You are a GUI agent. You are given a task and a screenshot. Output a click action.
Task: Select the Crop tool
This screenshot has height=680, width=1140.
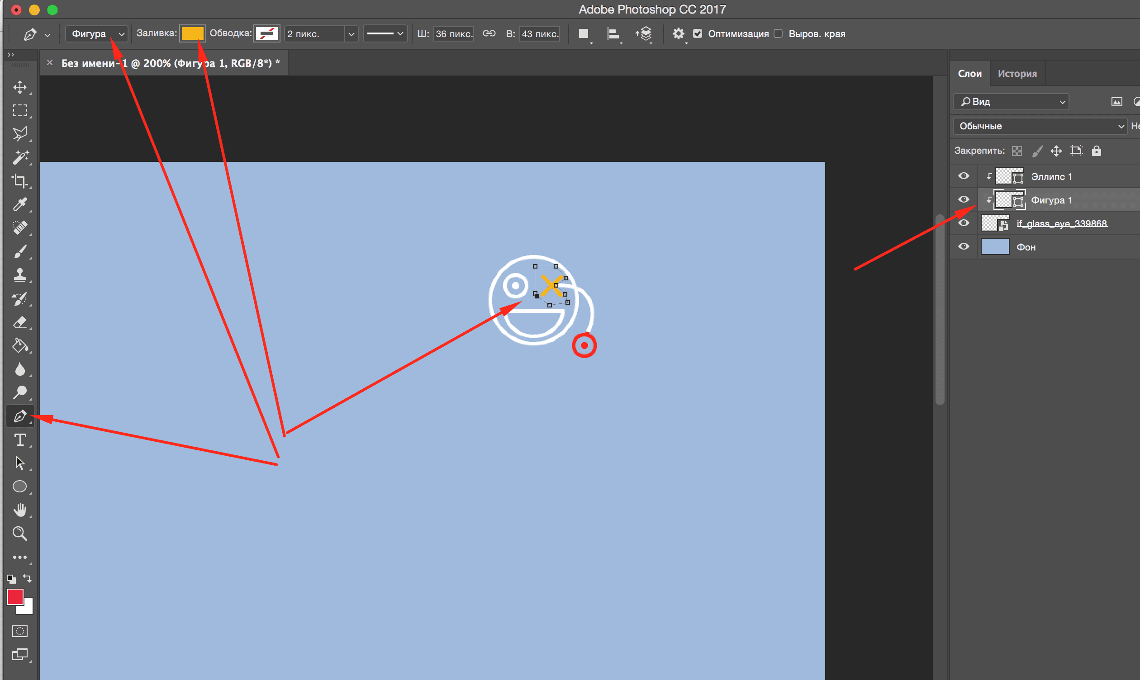(x=20, y=181)
